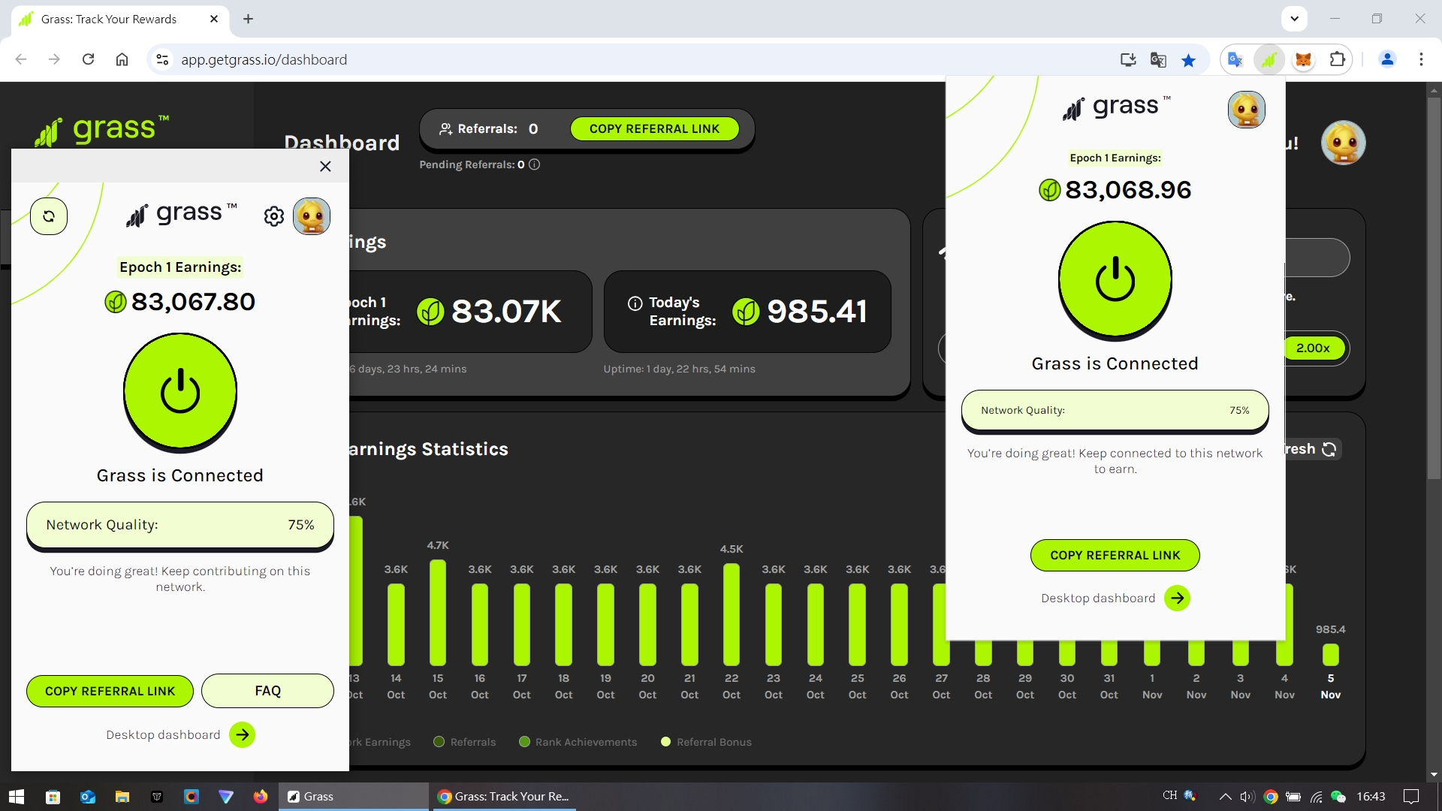Open Chrome three-dot menu
Screen dimensions: 1442x811
click(1421, 59)
